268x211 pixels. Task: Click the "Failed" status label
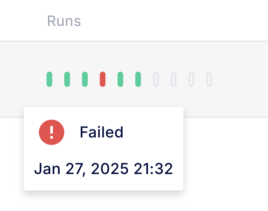tap(102, 132)
